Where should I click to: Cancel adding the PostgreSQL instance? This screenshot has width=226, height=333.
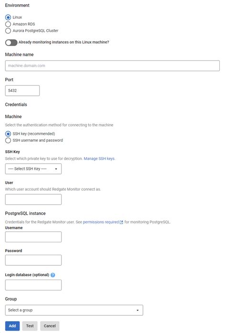tap(50, 326)
